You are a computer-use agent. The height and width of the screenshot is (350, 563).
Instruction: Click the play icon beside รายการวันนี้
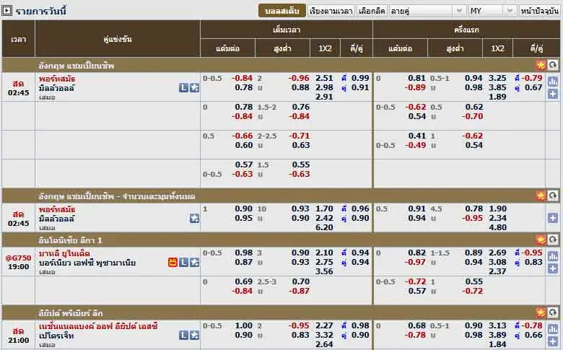[x=7, y=11]
